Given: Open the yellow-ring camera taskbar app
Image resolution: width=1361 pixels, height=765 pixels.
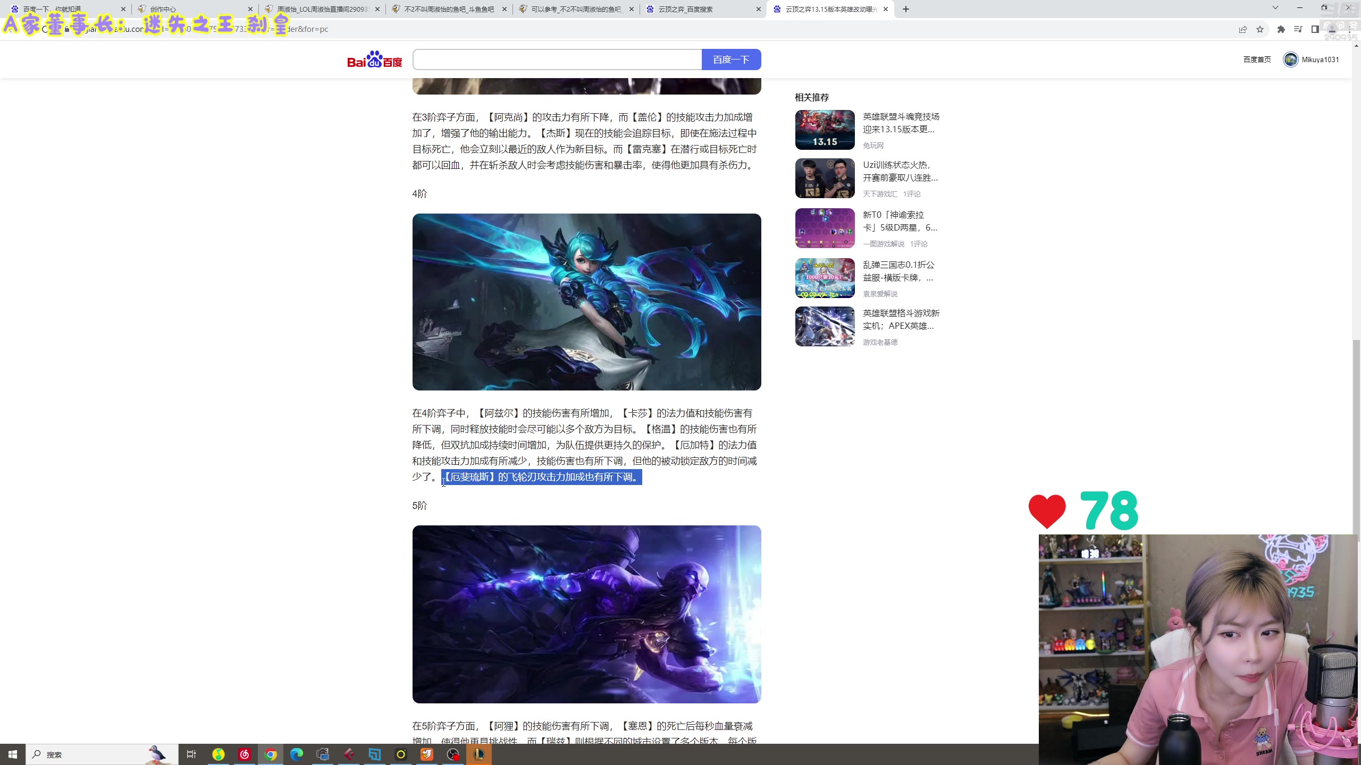Looking at the screenshot, I should [401, 754].
